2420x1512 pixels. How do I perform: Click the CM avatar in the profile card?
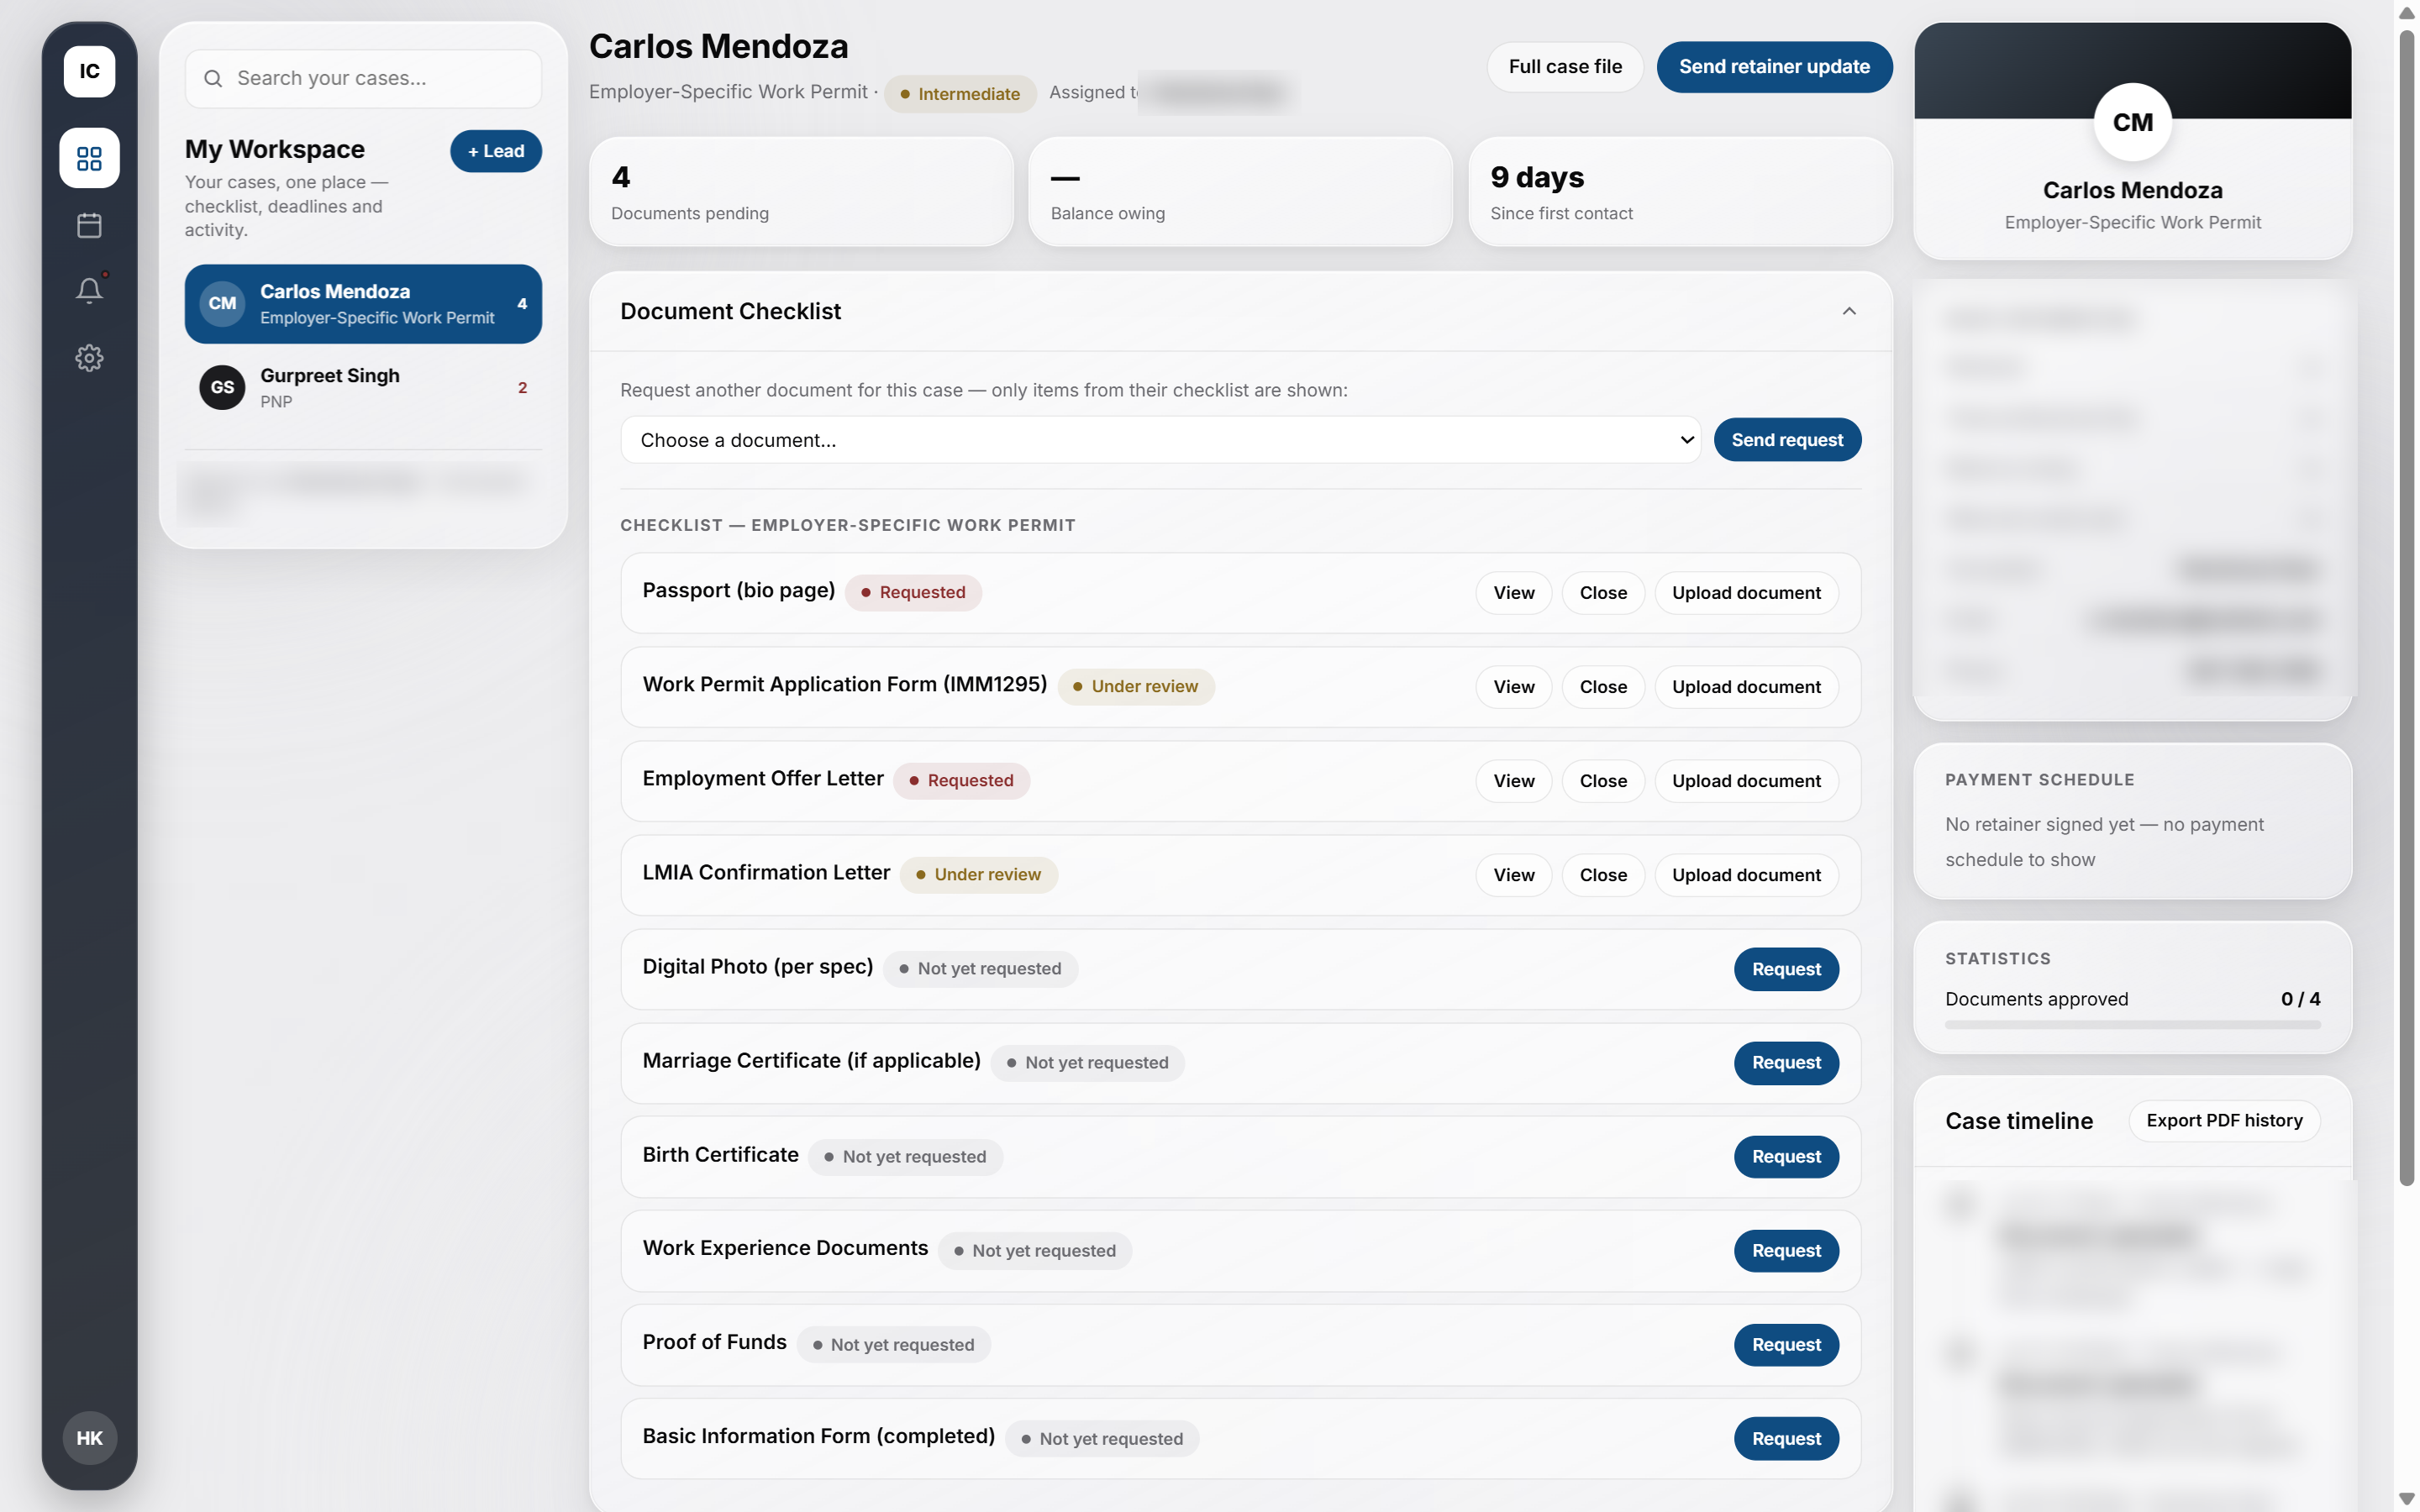2132,122
